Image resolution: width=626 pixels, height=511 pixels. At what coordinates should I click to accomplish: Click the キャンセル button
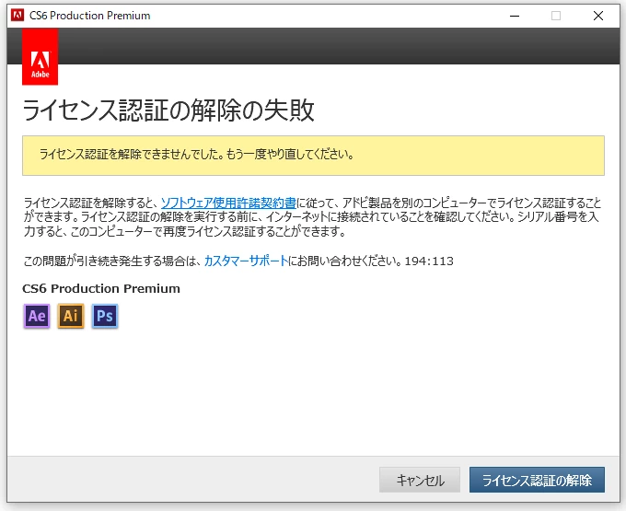pos(420,480)
